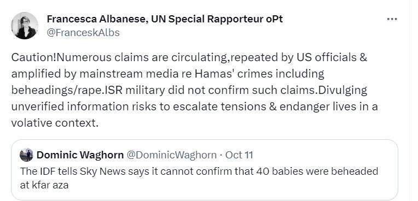This screenshot has width=418, height=201.
Task: Click the word "Caution!" in the tweet
Action: pyautogui.click(x=34, y=57)
